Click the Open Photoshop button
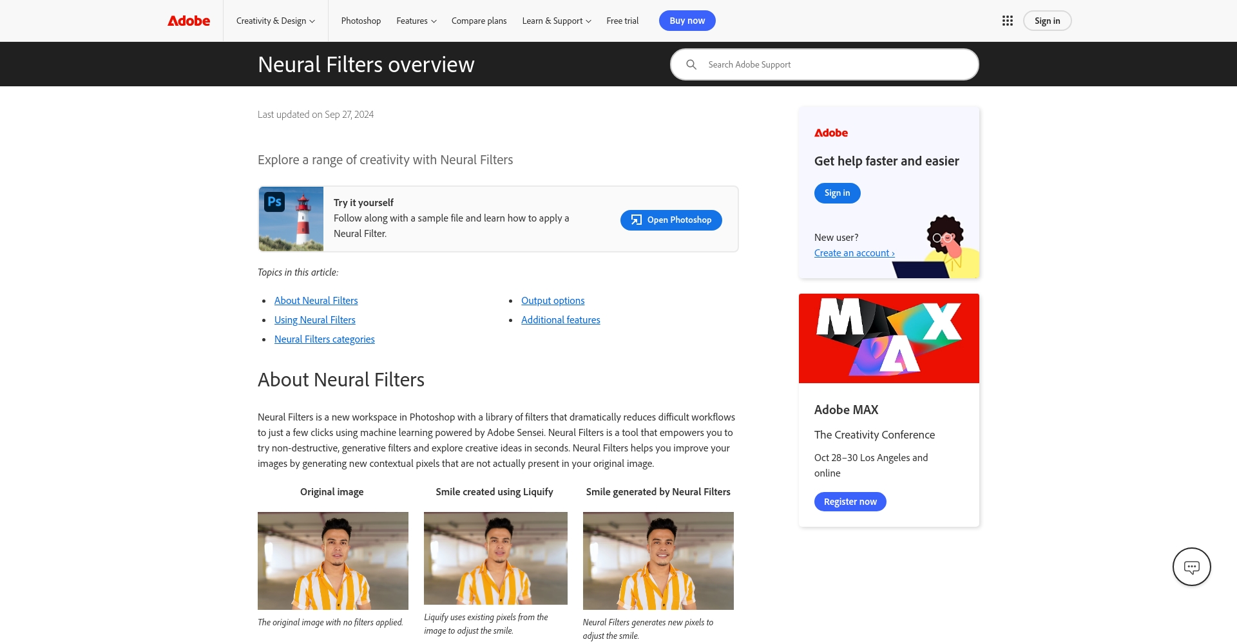 pos(671,220)
